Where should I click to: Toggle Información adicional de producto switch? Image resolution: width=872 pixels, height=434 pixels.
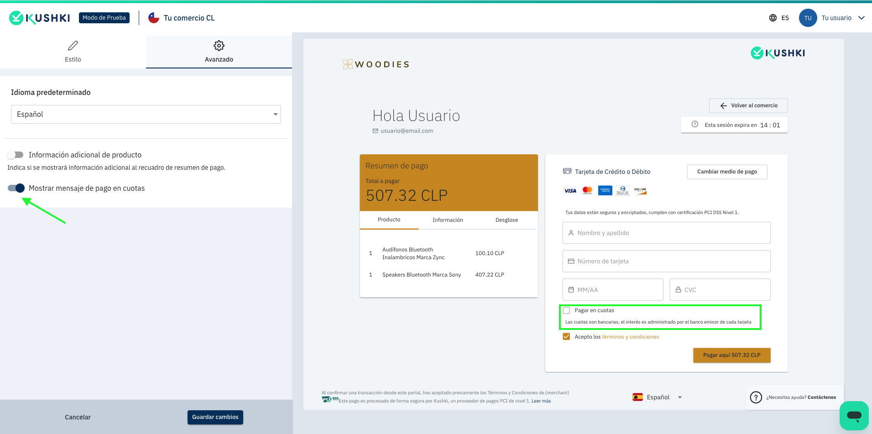(16, 155)
